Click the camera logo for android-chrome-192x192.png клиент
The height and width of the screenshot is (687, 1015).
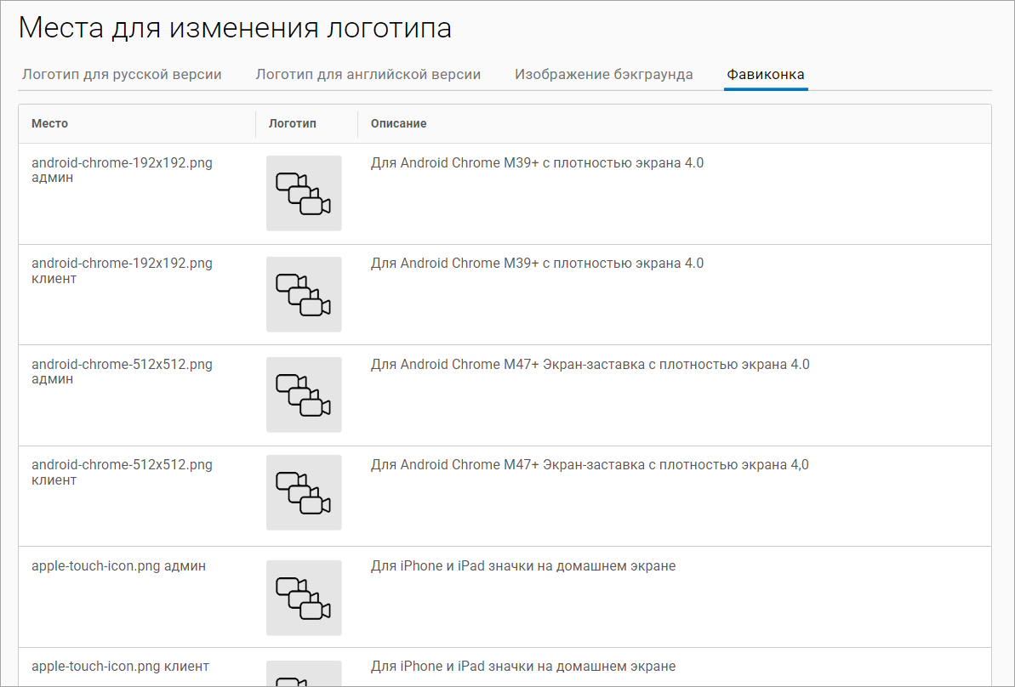(303, 294)
